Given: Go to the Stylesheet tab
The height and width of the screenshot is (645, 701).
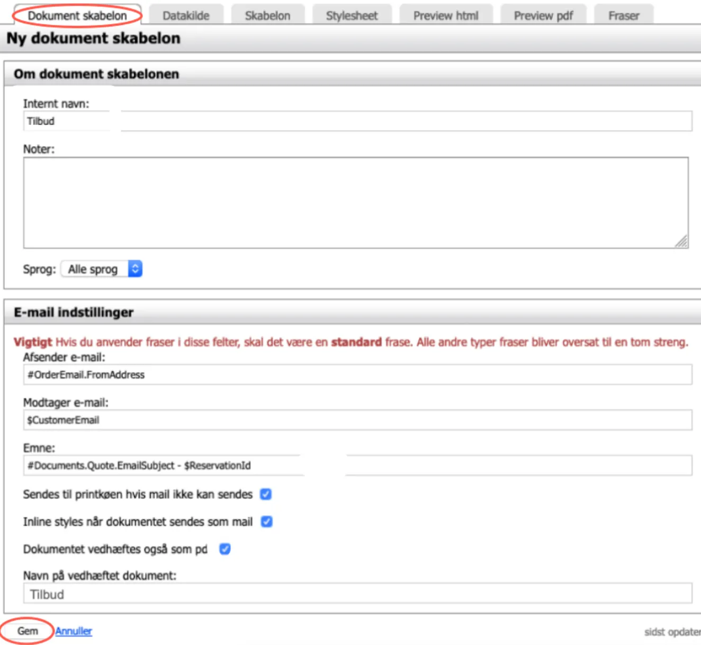Looking at the screenshot, I should point(352,15).
